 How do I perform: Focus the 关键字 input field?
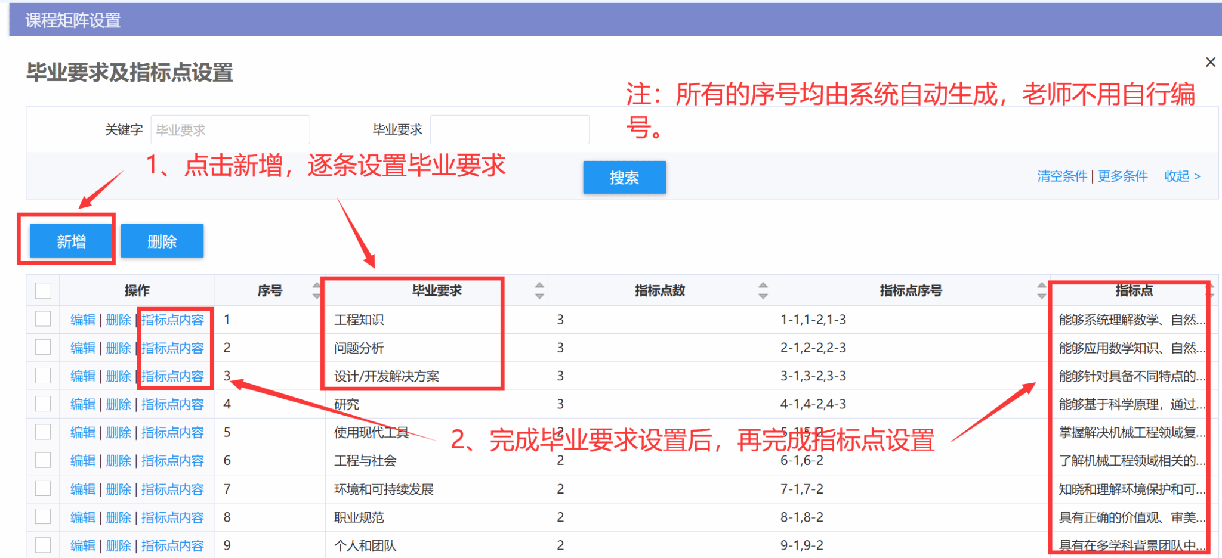click(230, 129)
